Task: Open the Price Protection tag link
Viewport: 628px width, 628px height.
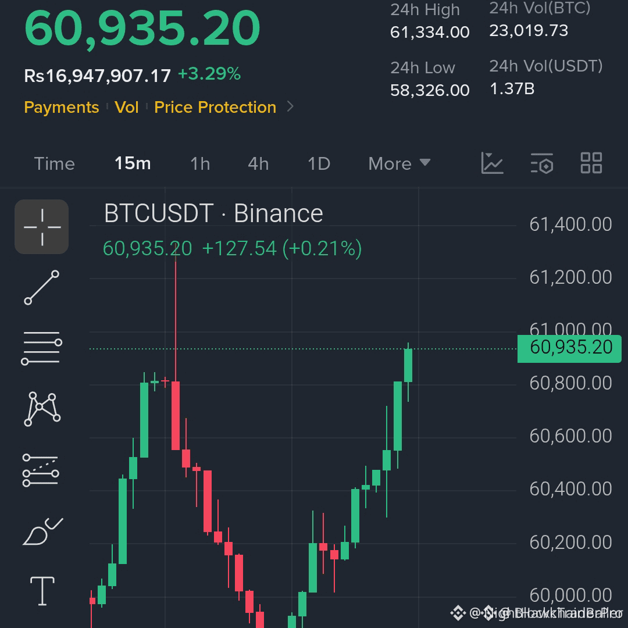Action: (x=216, y=108)
